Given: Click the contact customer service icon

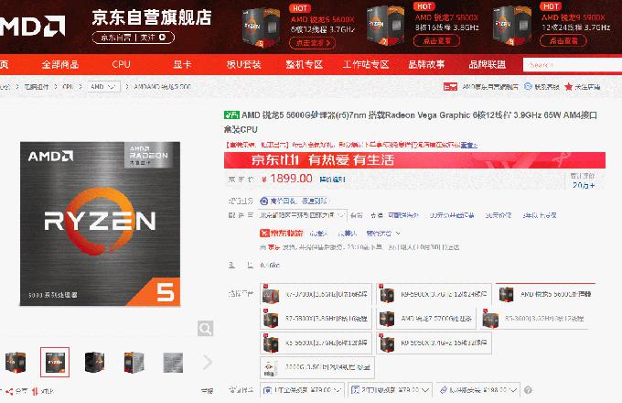Looking at the screenshot, I should point(528,86).
